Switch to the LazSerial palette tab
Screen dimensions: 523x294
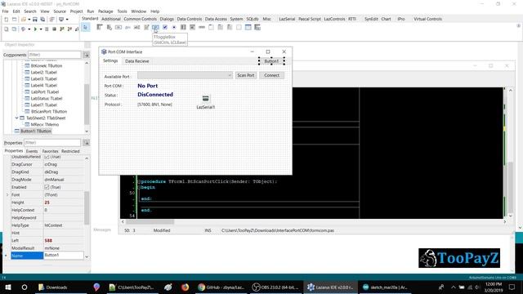pos(287,19)
